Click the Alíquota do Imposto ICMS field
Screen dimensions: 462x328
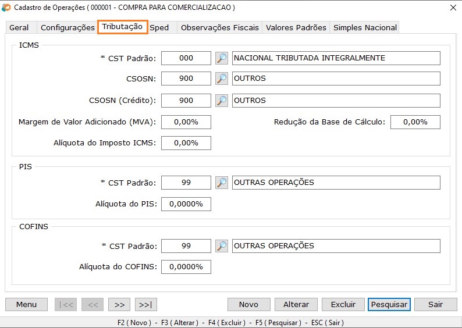[x=186, y=143]
